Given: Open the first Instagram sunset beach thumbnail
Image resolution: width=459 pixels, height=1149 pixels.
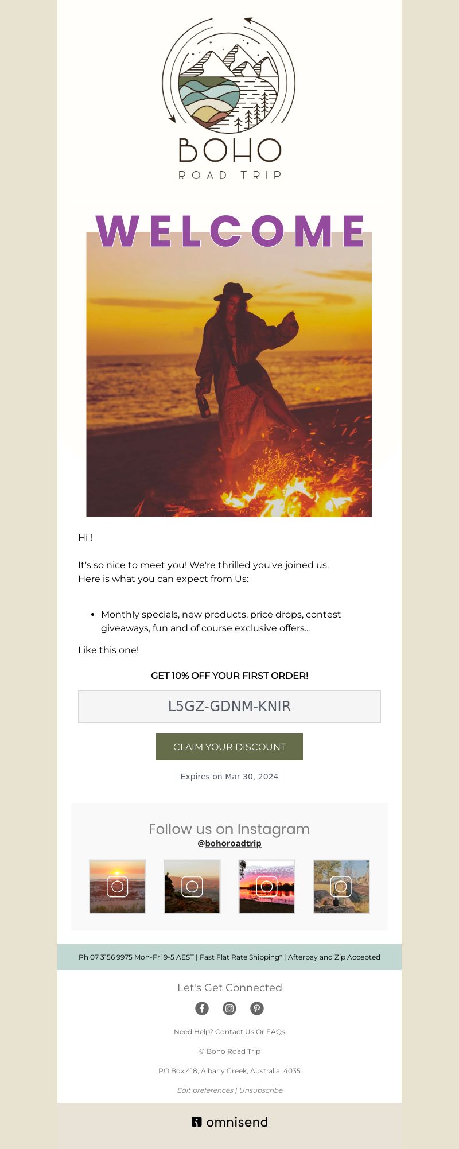Looking at the screenshot, I should coord(118,886).
